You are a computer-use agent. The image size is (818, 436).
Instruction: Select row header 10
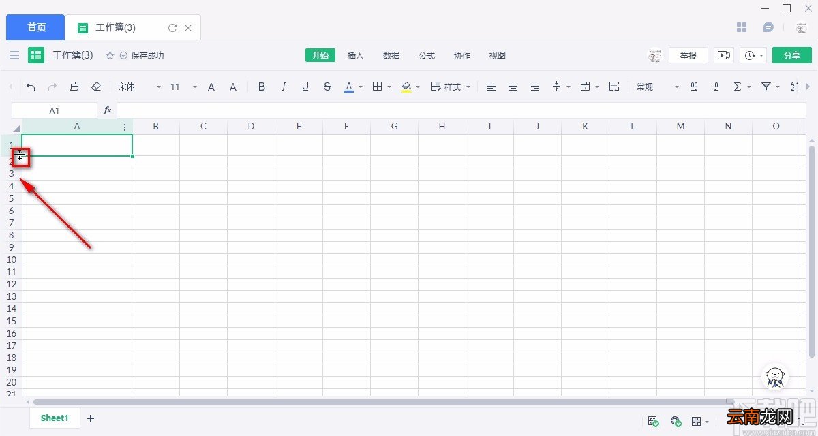pos(11,260)
